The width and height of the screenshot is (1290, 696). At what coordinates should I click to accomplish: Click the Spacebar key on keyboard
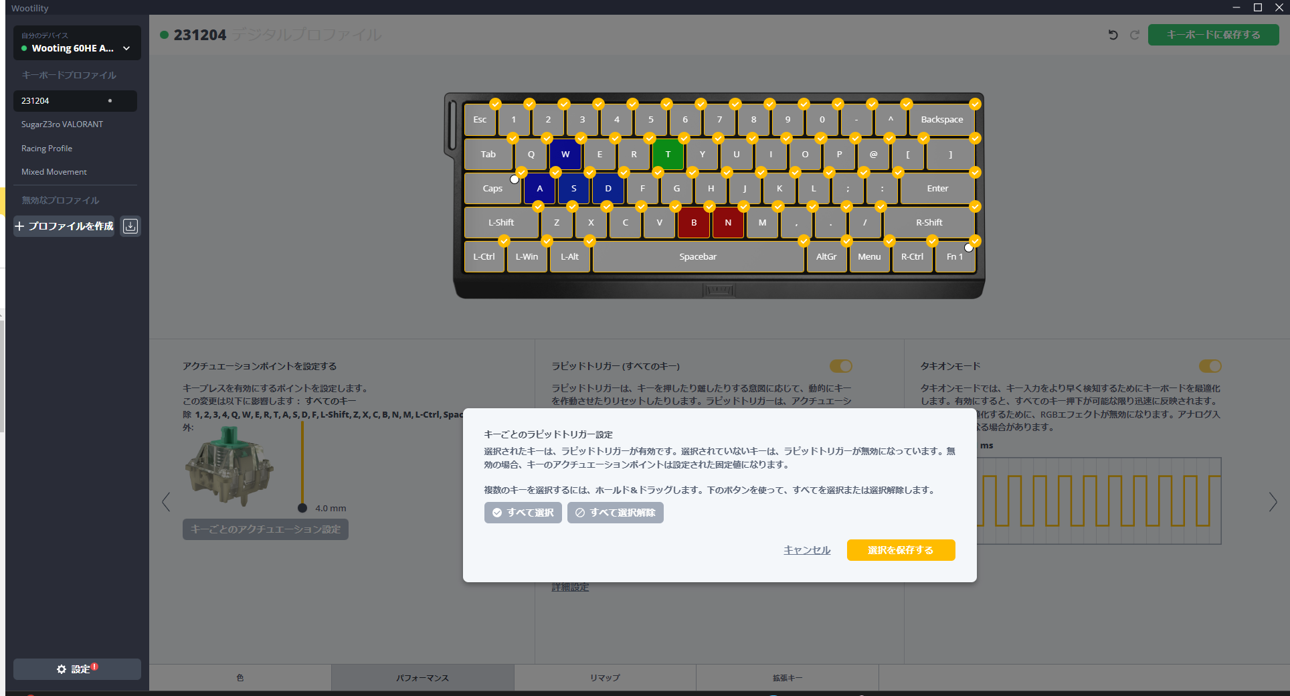click(698, 257)
